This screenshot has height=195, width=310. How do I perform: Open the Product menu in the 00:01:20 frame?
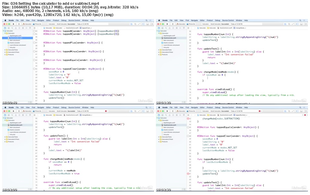(210, 20)
